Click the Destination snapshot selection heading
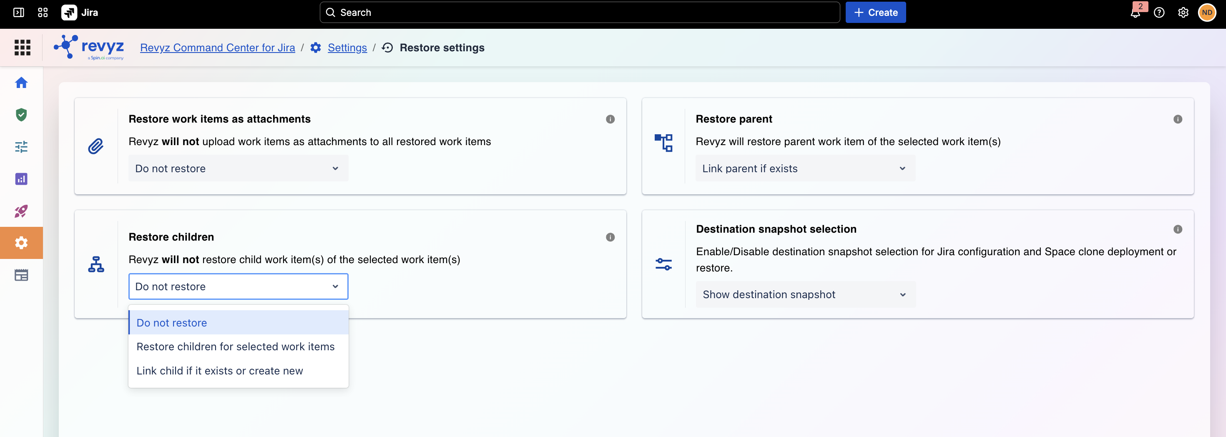Image resolution: width=1226 pixels, height=437 pixels. tap(776, 229)
